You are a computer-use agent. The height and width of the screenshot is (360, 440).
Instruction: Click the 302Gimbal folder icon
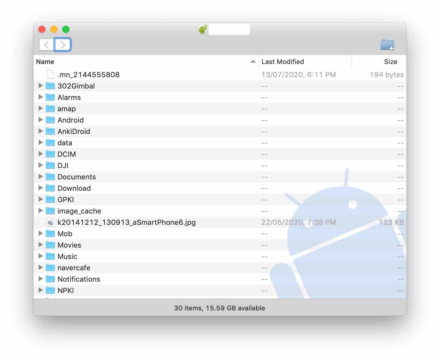click(50, 86)
